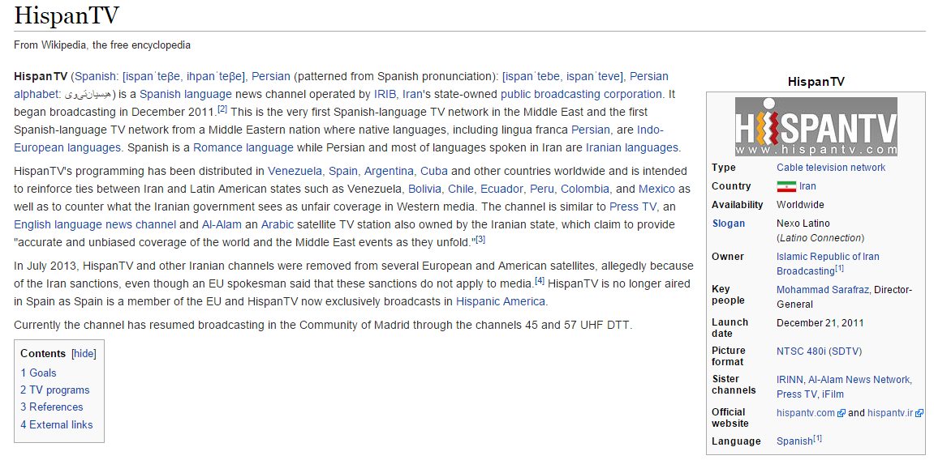Jump to References section in Contents
Image resolution: width=934 pixels, height=460 pixels.
[x=52, y=407]
